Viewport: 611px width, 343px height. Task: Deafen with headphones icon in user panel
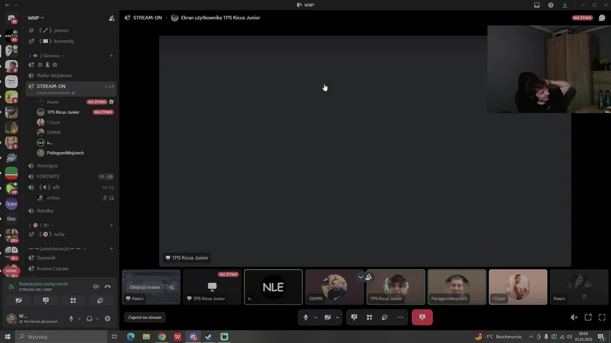pyautogui.click(x=89, y=319)
